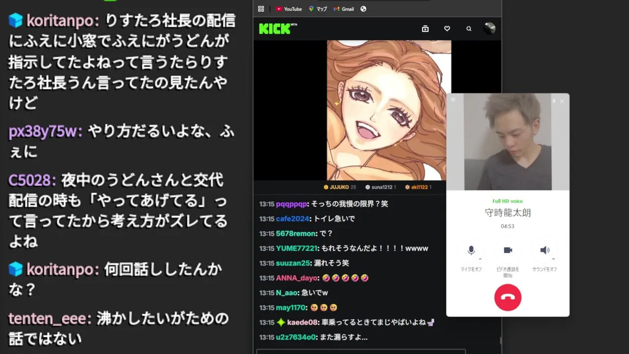Start video call with camera button
This screenshot has width=629, height=354.
click(508, 250)
